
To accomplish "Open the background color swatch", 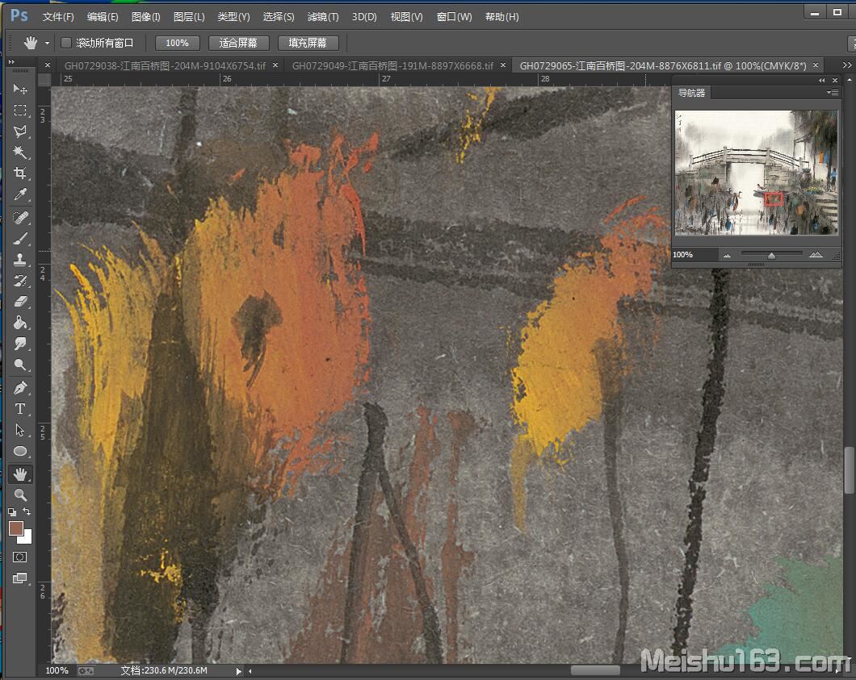I will [x=27, y=538].
